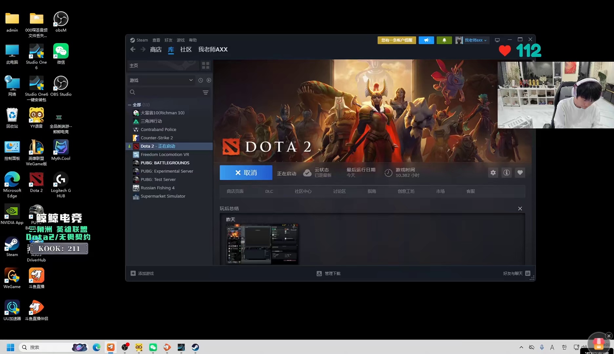Switch to the 商店 tab

[x=156, y=49]
